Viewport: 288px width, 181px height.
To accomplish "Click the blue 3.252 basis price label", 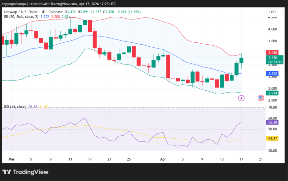I will [273, 73].
